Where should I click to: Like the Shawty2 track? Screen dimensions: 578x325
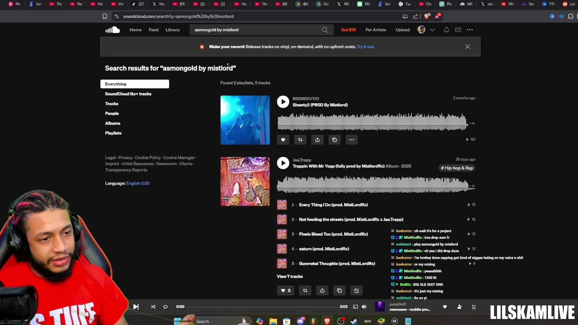point(283,140)
